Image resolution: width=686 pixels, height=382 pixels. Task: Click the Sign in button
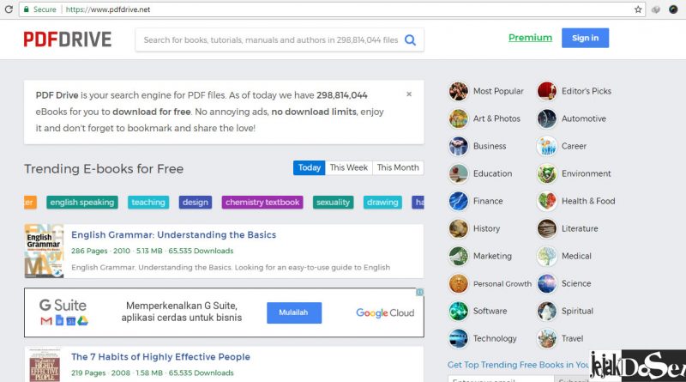click(x=585, y=38)
